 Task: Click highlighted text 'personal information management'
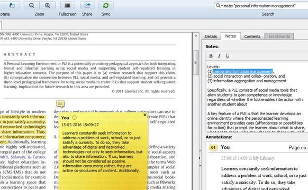point(243,71)
